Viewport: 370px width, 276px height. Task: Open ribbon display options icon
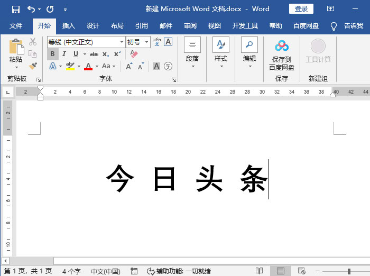pyautogui.click(x=330, y=9)
